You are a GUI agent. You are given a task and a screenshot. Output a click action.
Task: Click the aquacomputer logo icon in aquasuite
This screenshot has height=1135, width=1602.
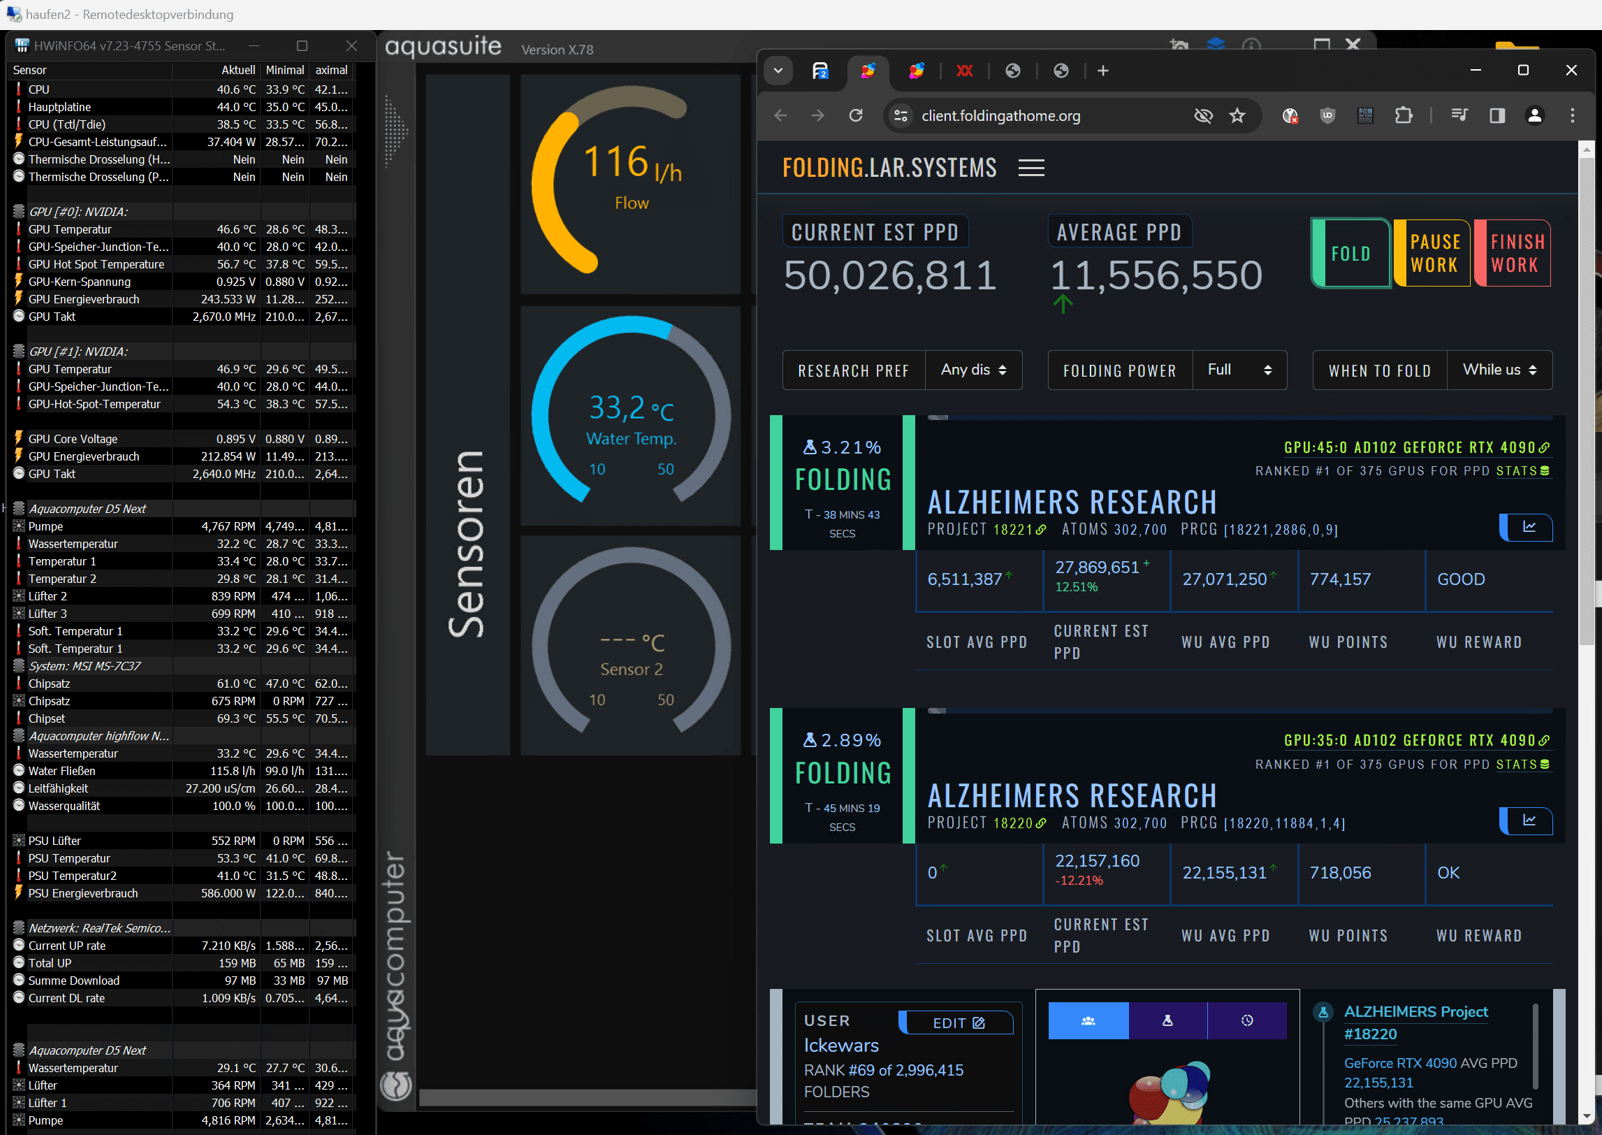tap(395, 1085)
